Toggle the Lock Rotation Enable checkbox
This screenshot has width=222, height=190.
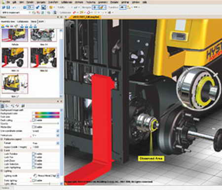pos(34,154)
